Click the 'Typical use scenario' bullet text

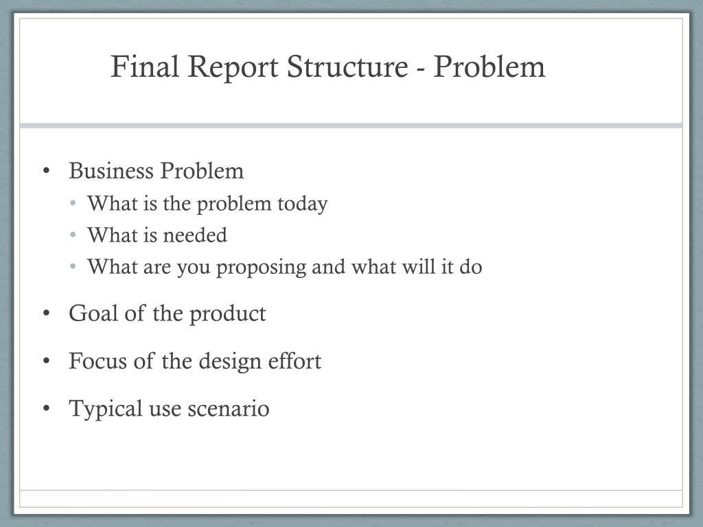pos(169,409)
